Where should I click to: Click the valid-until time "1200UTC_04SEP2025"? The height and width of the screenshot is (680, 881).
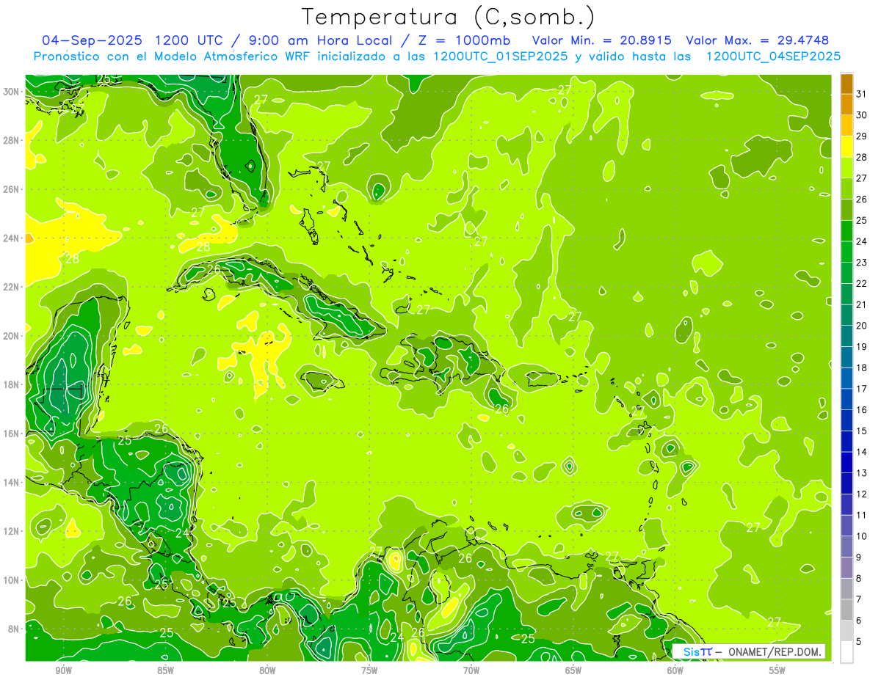pyautogui.click(x=773, y=56)
